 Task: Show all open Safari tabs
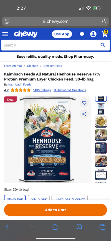tap(102, 227)
